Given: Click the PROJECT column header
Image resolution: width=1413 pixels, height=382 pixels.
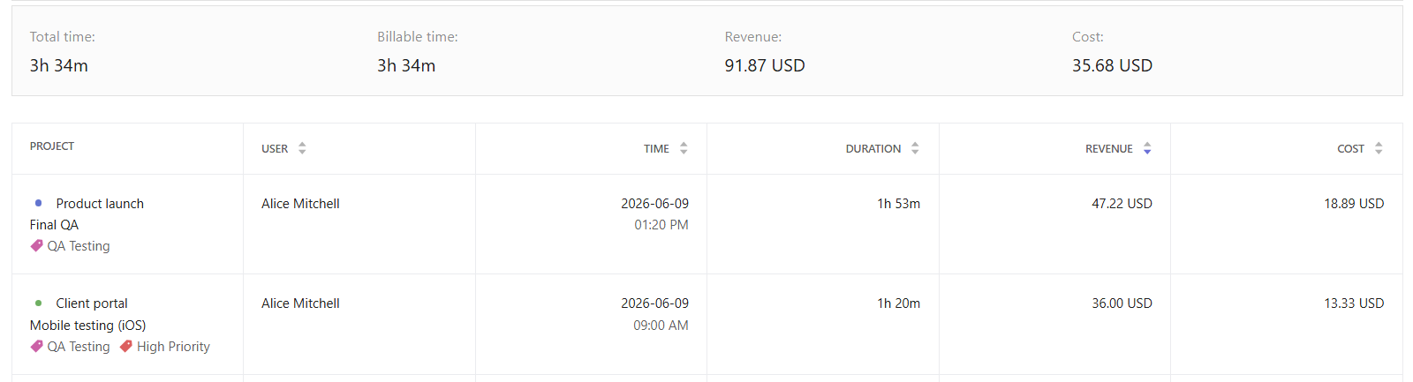Looking at the screenshot, I should (x=52, y=146).
